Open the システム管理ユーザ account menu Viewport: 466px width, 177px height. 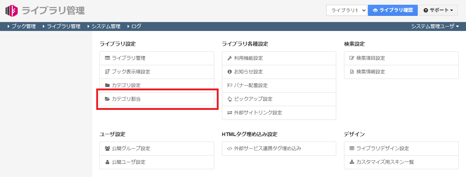435,26
